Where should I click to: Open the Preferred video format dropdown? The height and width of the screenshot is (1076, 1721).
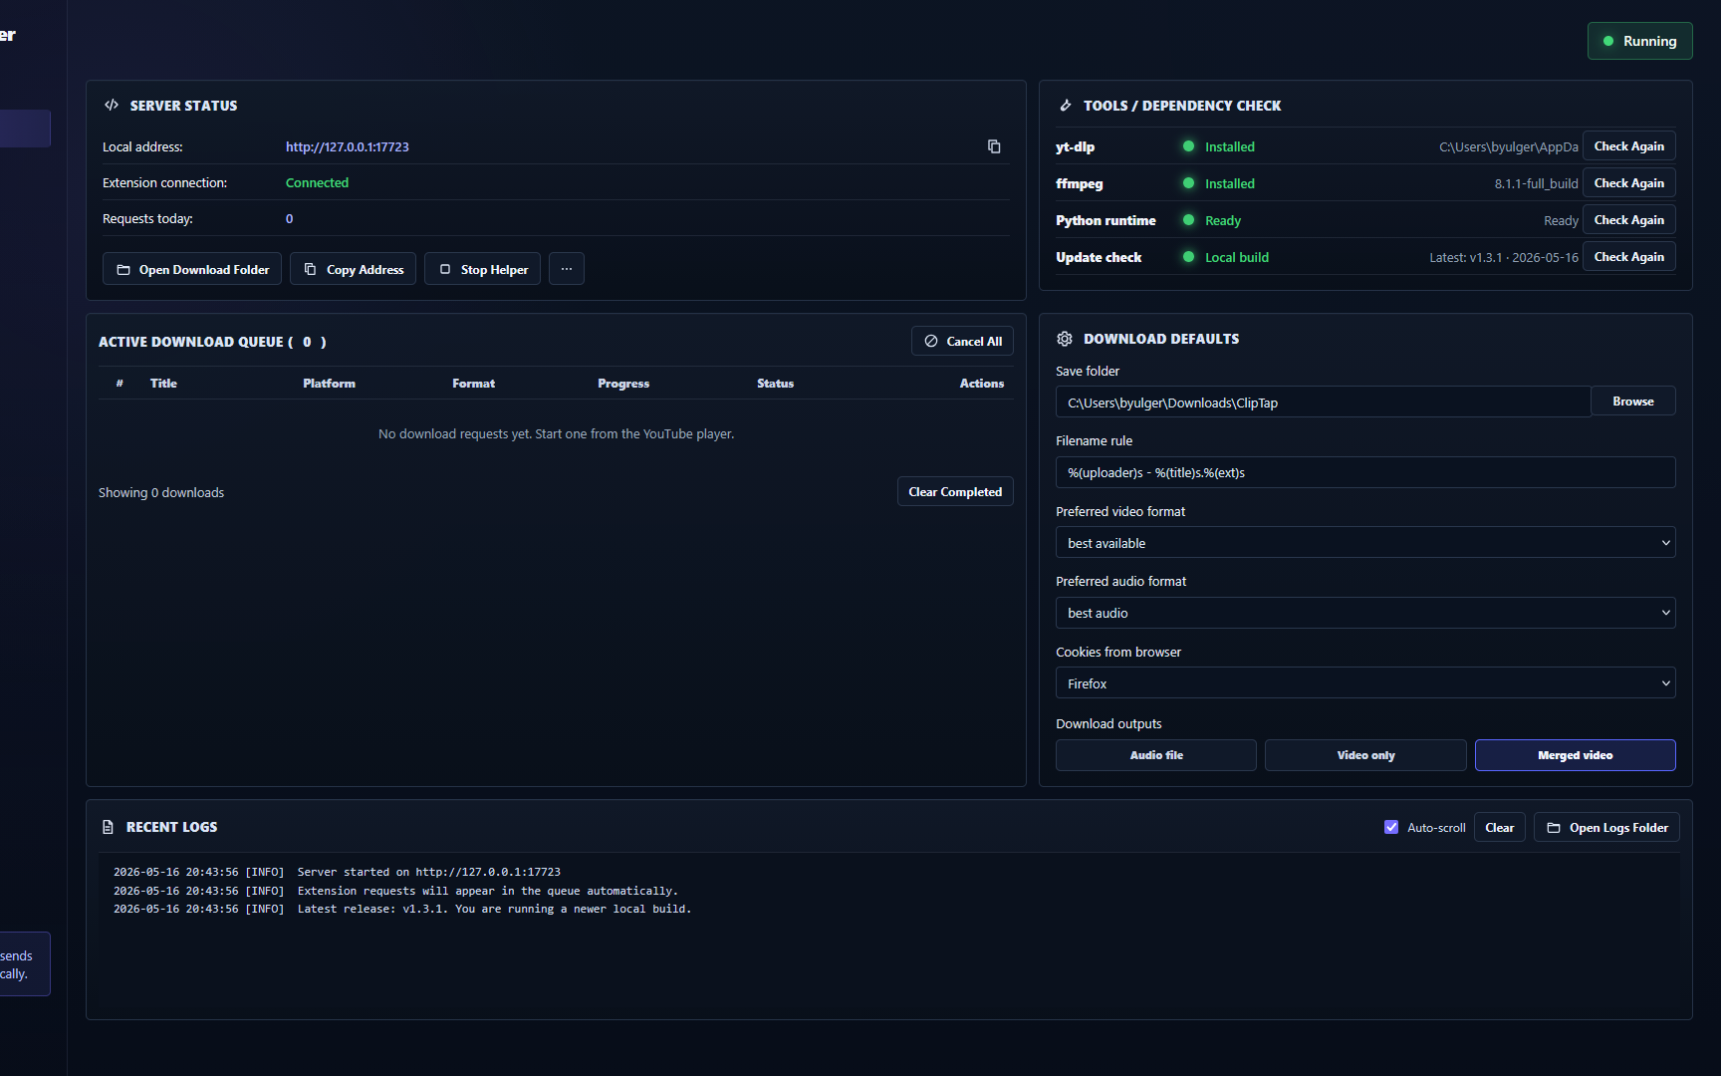pyautogui.click(x=1365, y=543)
